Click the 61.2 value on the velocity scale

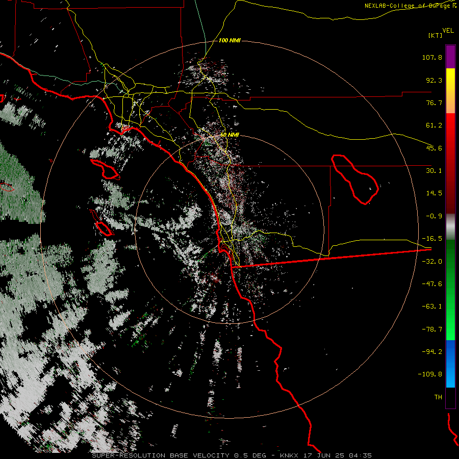(x=434, y=125)
